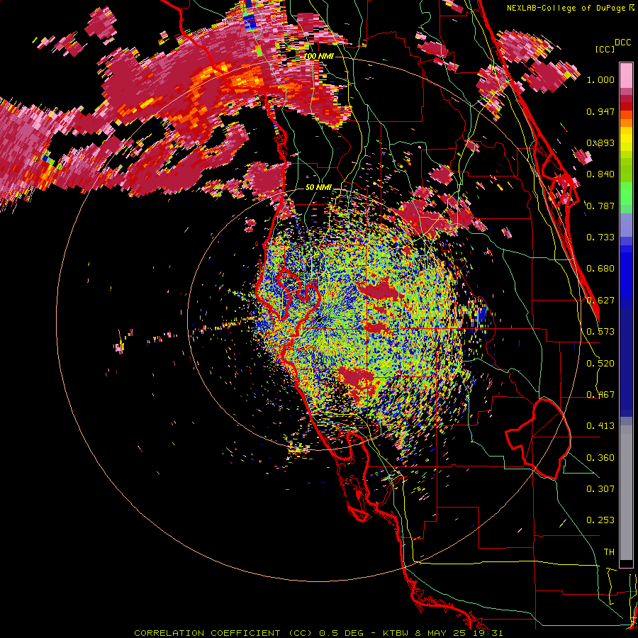Viewport: 638px width, 638px height.
Task: Click the 0.680 color scale value
Action: click(600, 269)
